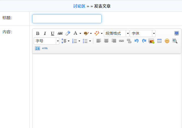Click the 标题 input field

(x=67, y=19)
